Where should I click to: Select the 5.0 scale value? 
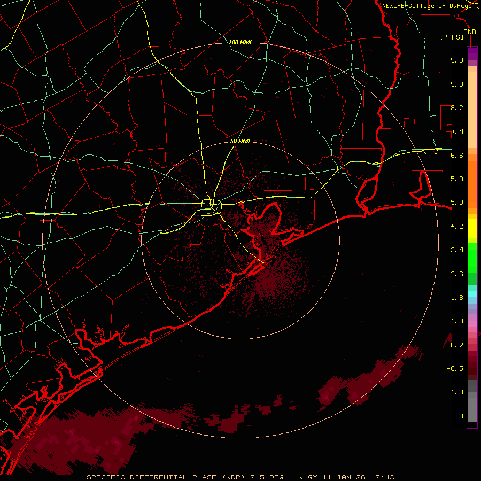457,203
